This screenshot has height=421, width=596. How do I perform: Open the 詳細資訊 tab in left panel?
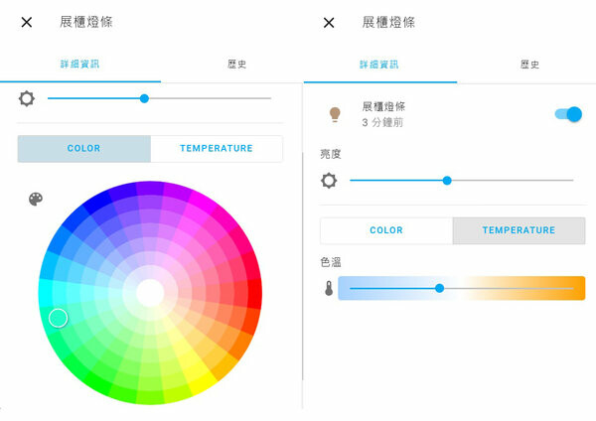pyautogui.click(x=80, y=65)
